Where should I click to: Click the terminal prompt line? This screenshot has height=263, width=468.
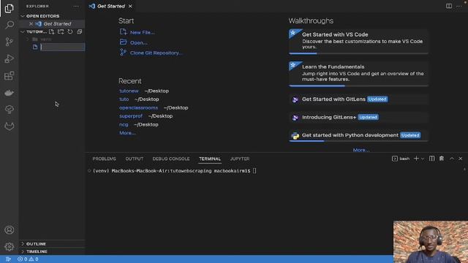(175, 171)
